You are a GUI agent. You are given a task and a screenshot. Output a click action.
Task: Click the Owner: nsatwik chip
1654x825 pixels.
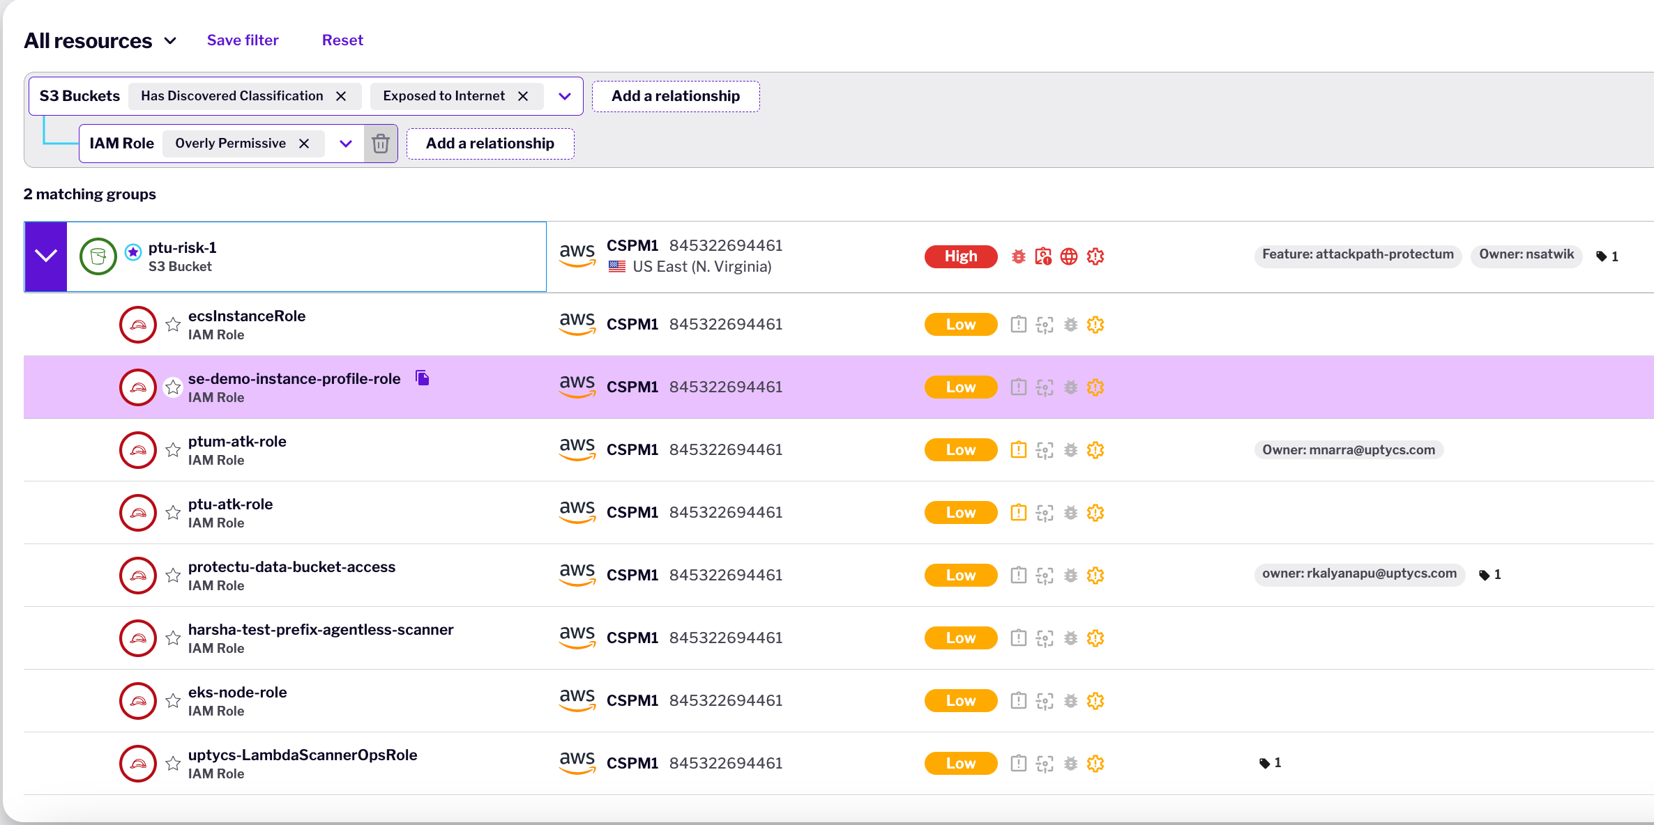click(x=1526, y=255)
